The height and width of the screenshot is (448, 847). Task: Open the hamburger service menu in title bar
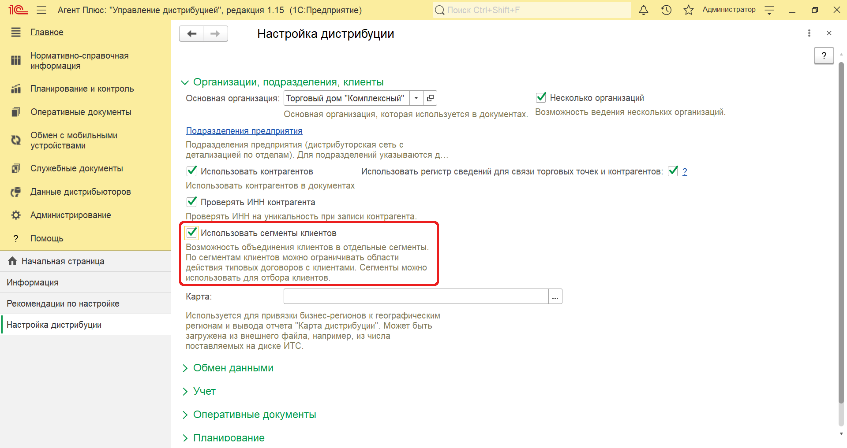41,10
